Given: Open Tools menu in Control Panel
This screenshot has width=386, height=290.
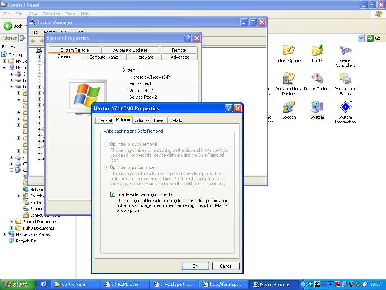Looking at the screenshot, I should click(x=70, y=14).
